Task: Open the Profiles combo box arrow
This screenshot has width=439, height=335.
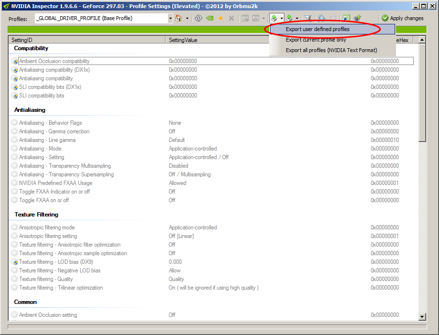Action: (170, 19)
